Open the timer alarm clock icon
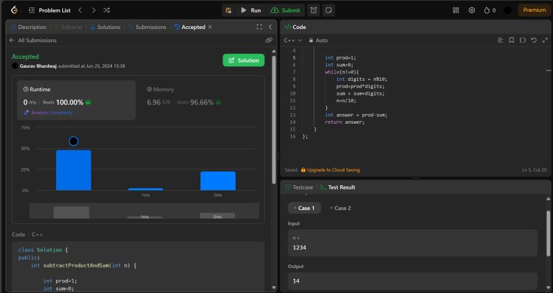This screenshot has width=553, height=293. 314,10
